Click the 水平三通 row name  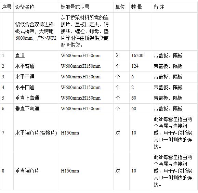click(x=36, y=77)
